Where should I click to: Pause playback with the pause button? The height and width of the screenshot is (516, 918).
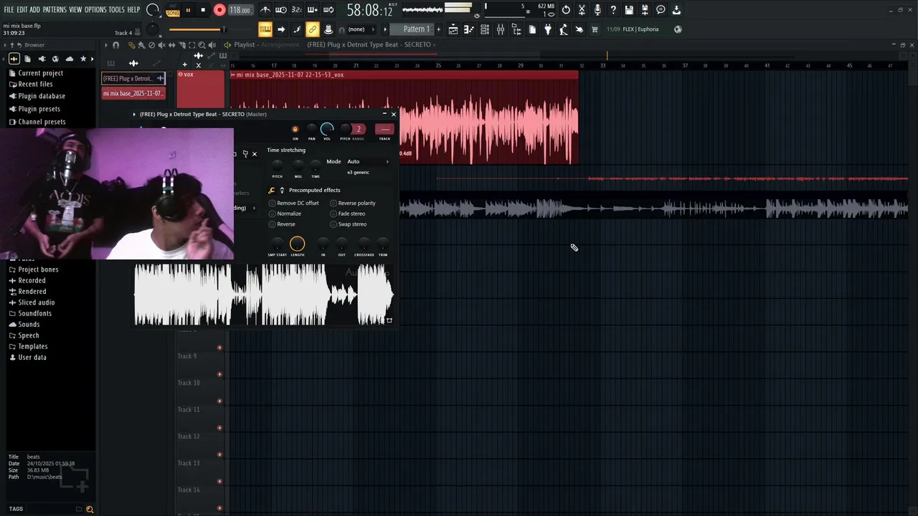189,10
